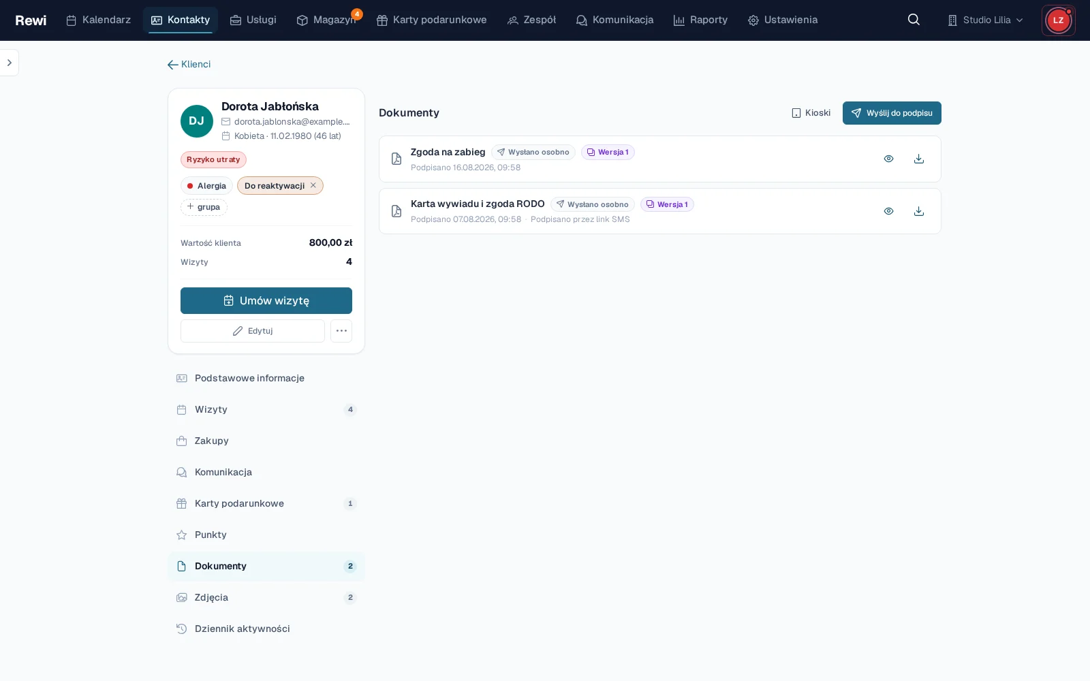The height and width of the screenshot is (681, 1090).
Task: Remove the Do reaktywacji tag
Action: 313,185
